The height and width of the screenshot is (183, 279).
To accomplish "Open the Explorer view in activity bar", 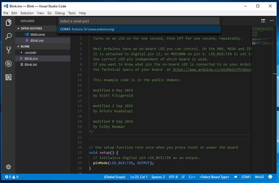I will tap(8, 23).
